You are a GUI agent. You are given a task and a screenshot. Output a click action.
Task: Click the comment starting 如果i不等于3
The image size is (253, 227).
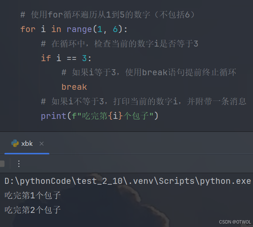(x=144, y=101)
